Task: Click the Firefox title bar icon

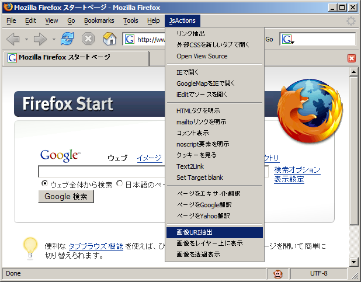Action: click(8, 7)
